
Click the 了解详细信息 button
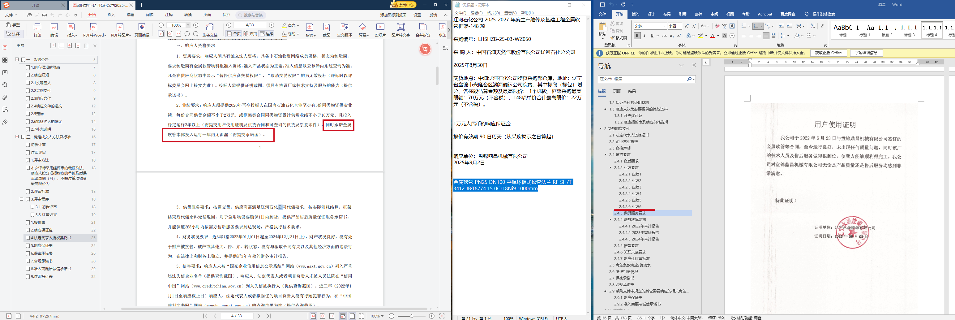tap(866, 53)
